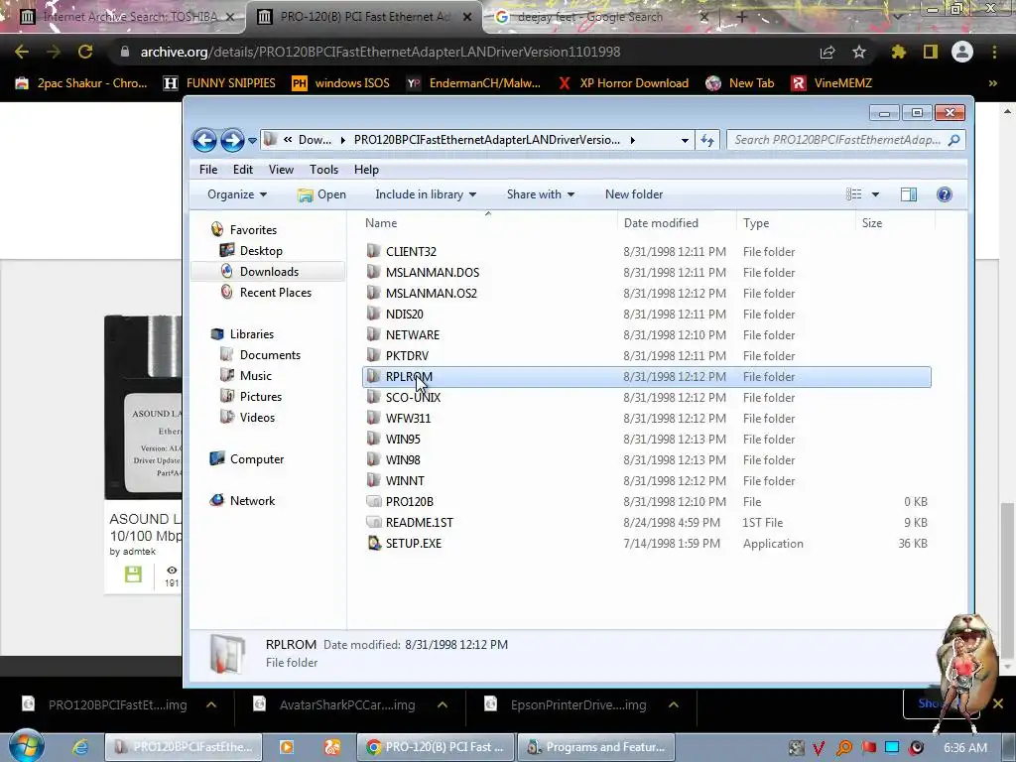Select the NETWARE folder icon

click(373, 334)
